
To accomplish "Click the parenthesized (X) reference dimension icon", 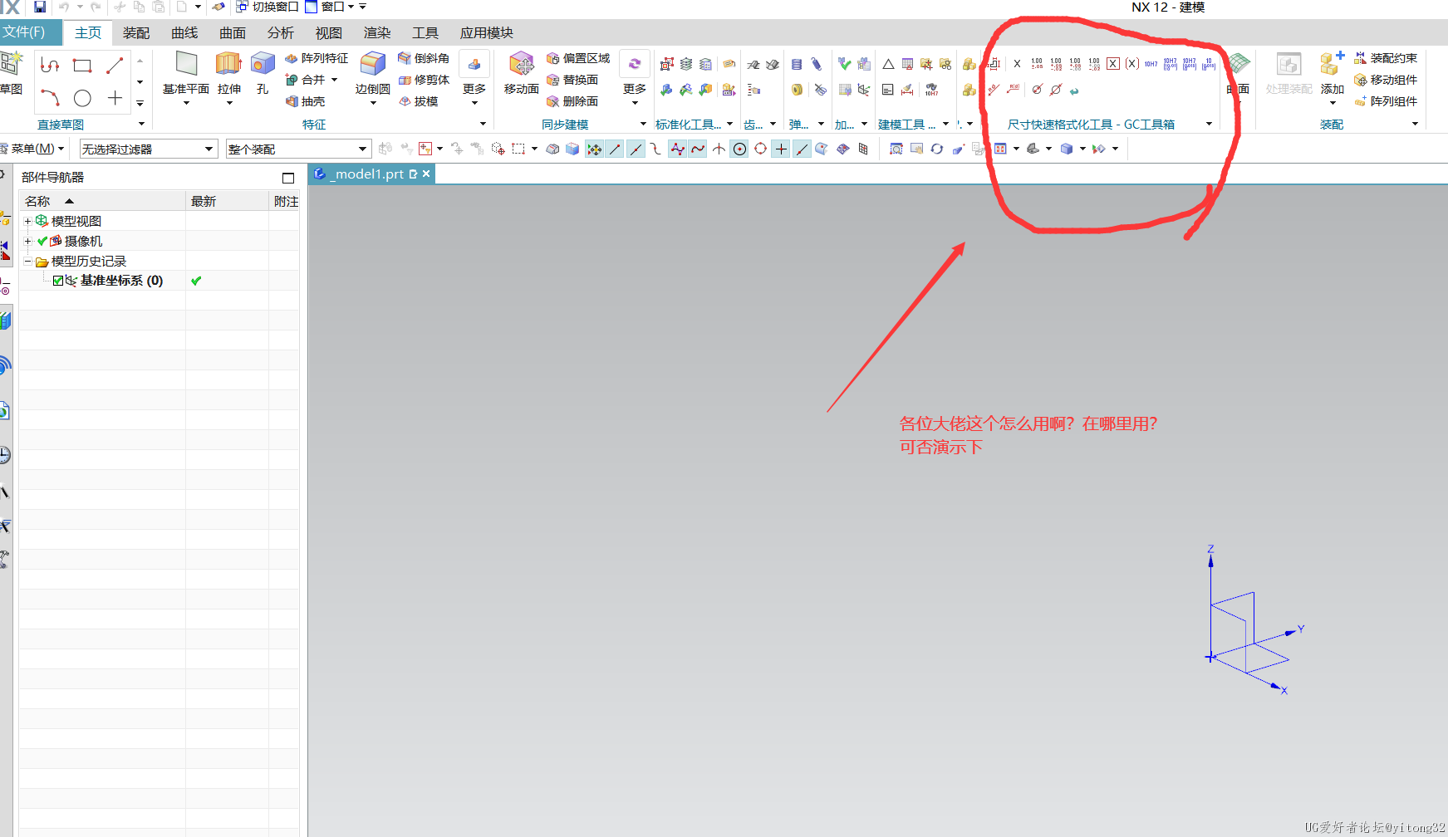I will point(1132,64).
